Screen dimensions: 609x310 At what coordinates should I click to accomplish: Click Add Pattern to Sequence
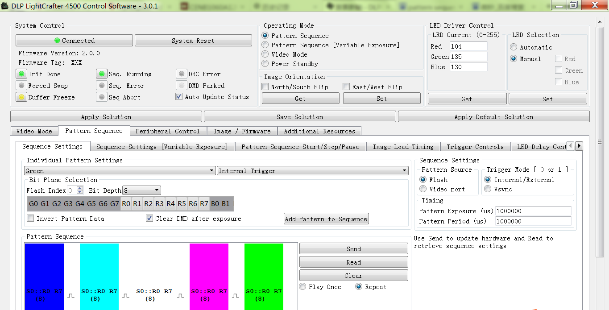326,219
